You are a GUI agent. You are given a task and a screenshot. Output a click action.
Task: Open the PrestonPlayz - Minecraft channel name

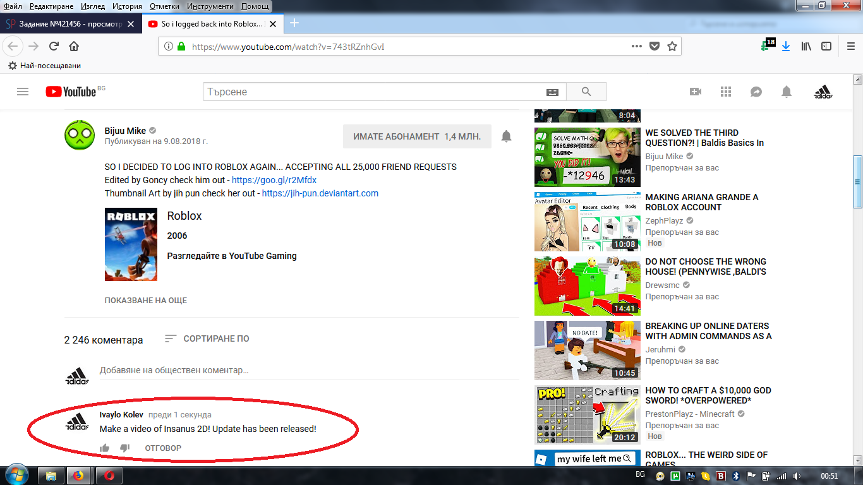point(690,414)
